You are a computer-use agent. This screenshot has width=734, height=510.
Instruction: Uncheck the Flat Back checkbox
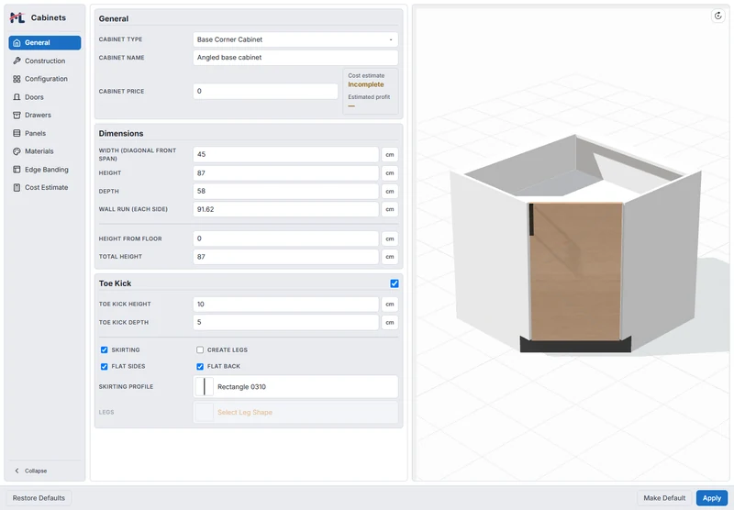(200, 366)
